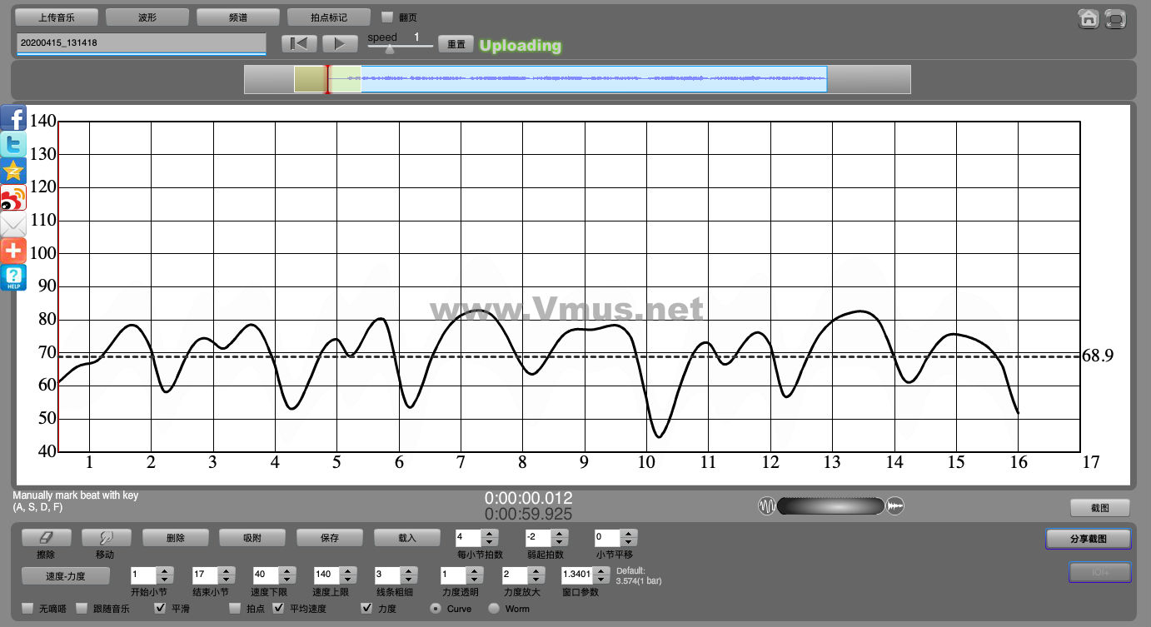The image size is (1151, 627).
Task: Click the playback speed slider handle
Action: pos(389,48)
